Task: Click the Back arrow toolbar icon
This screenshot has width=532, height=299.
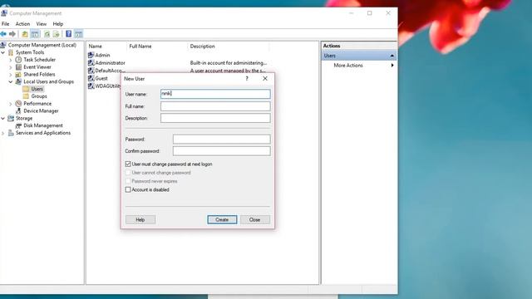Action: coord(3,34)
